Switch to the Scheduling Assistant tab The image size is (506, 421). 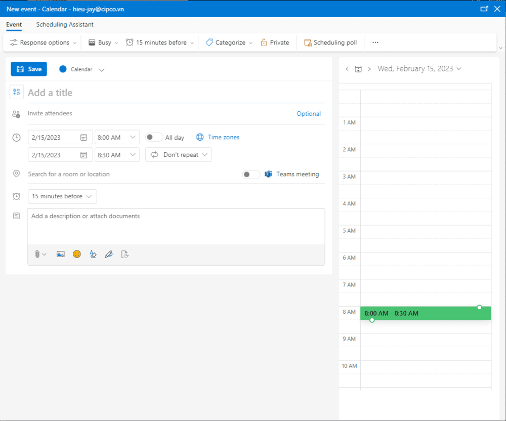click(65, 24)
